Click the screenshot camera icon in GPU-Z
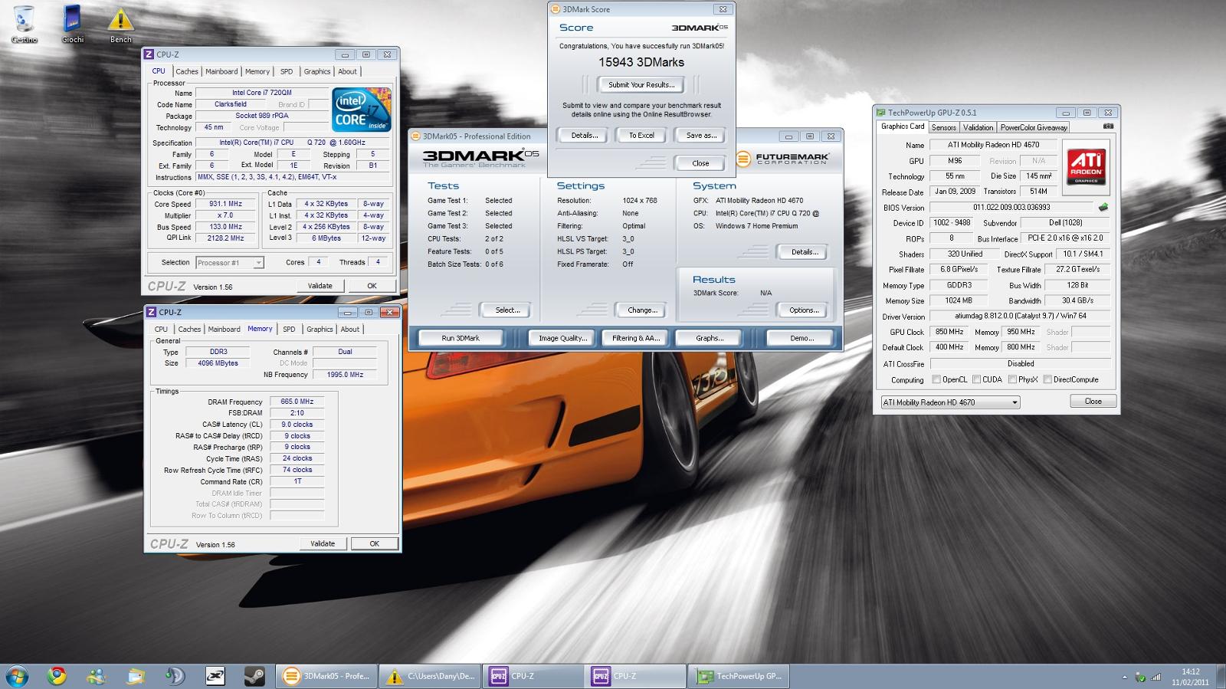Image resolution: width=1226 pixels, height=689 pixels. tap(1108, 126)
